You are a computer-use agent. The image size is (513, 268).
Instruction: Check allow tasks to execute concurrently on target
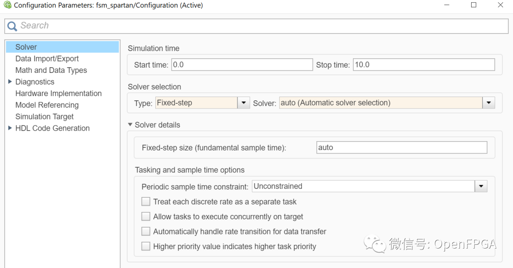point(146,217)
